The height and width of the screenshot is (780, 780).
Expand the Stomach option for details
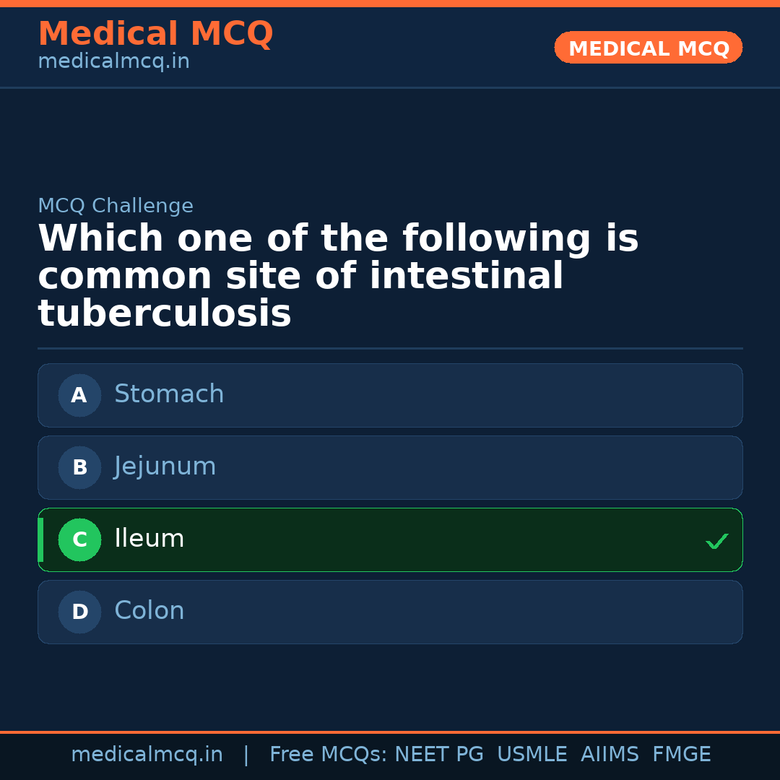pos(390,395)
